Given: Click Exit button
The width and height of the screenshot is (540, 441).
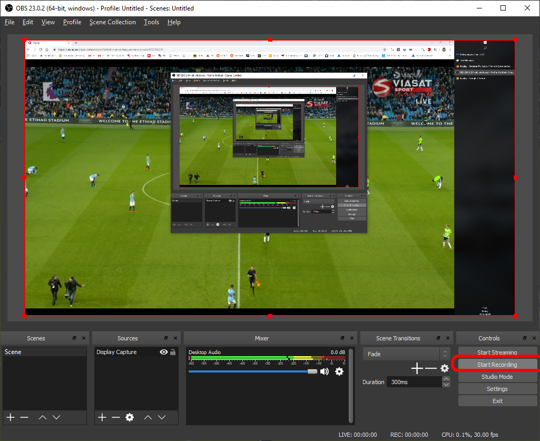Looking at the screenshot, I should (x=497, y=400).
